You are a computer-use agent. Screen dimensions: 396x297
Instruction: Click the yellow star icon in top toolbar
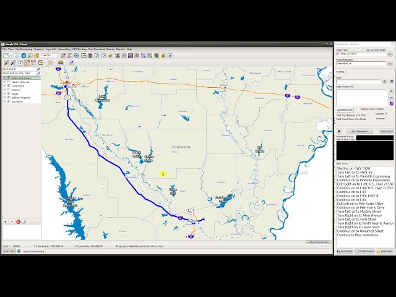110,56
